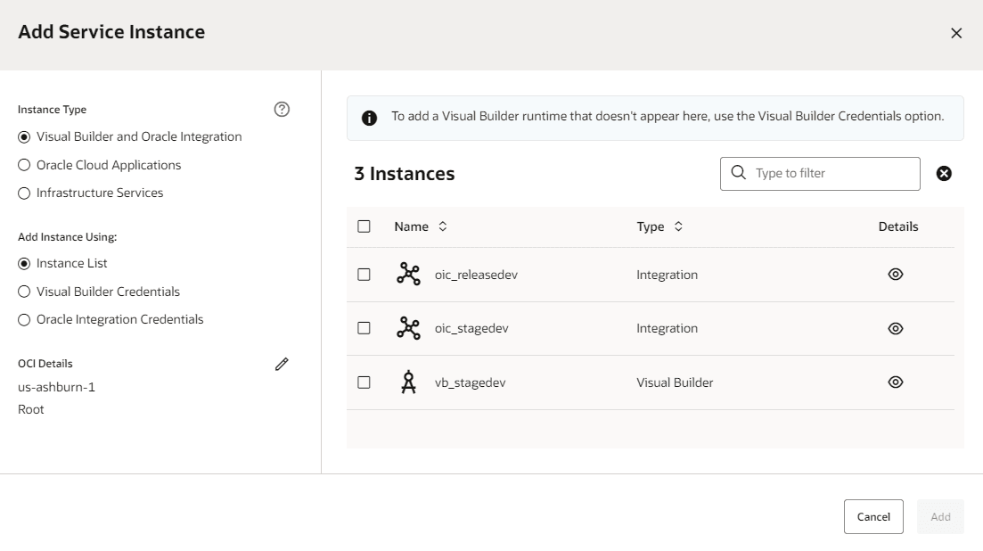
Task: Clear the filter with the X icon
Action: click(x=944, y=174)
